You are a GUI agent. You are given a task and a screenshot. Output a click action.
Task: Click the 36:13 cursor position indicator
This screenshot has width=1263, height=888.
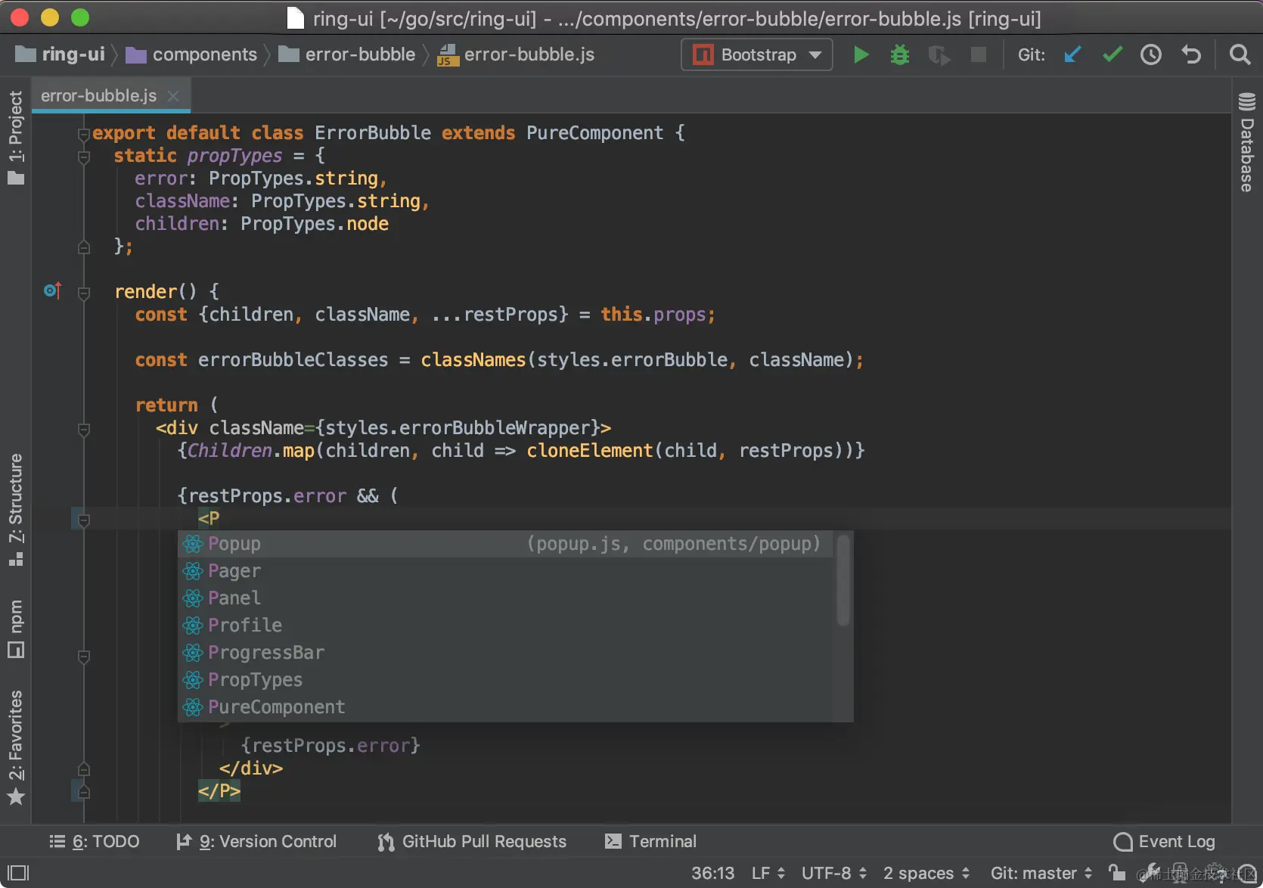click(712, 873)
